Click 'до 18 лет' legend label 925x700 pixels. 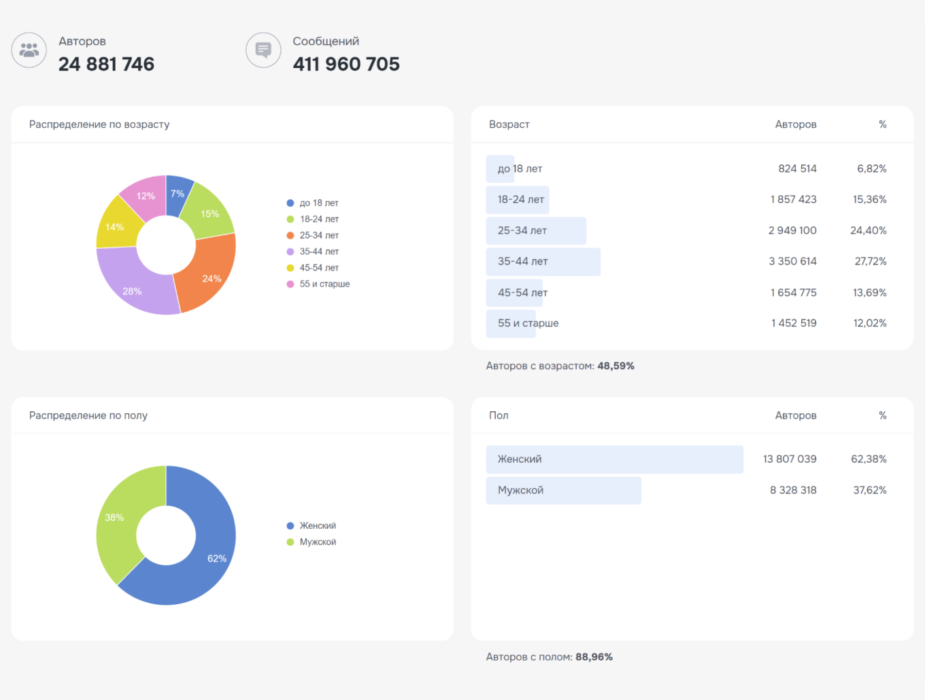pos(319,203)
